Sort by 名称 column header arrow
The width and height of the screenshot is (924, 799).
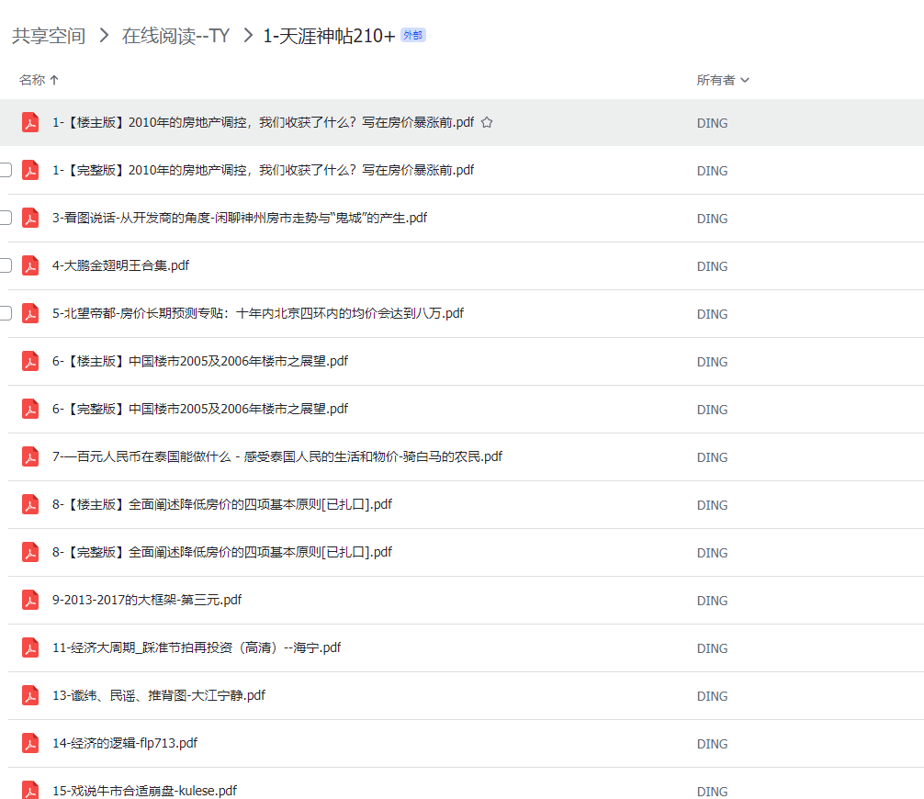click(x=54, y=80)
